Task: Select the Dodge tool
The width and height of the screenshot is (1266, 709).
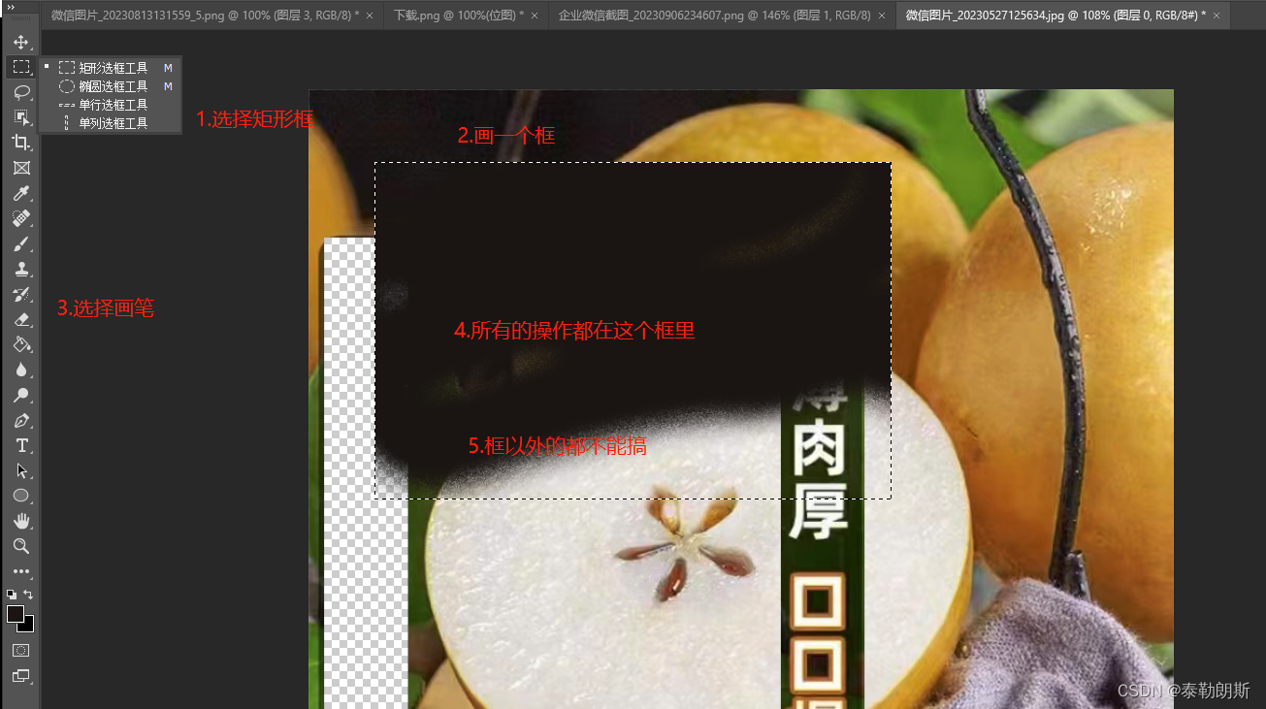Action: tap(21, 395)
